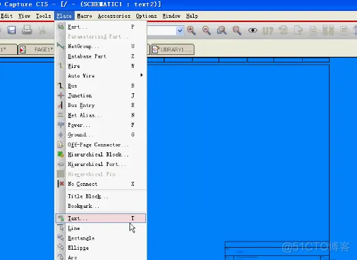Viewport: 357px width, 260px height.
Task: Choose NetGroup... from the Place menu
Action: (101, 46)
